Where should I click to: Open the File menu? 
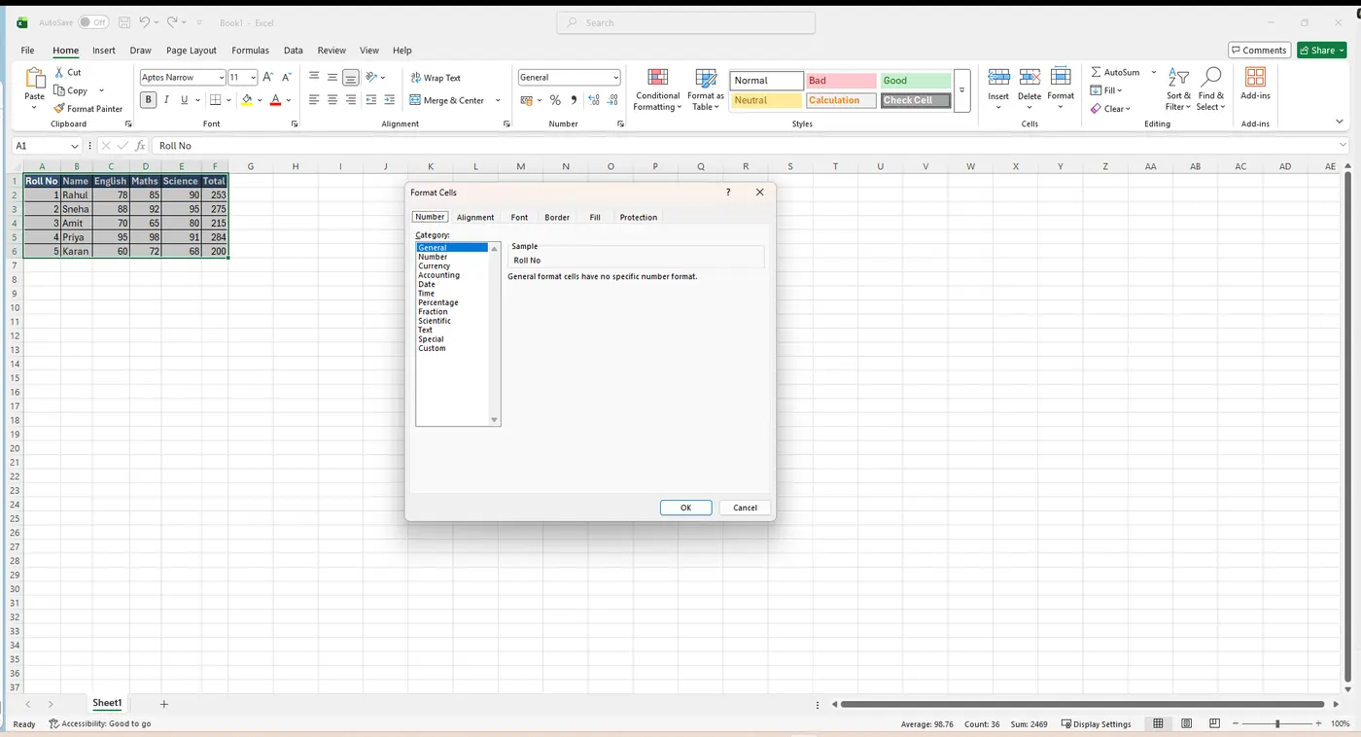pos(27,51)
